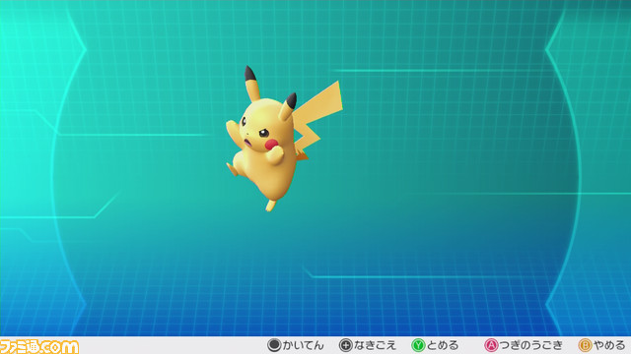Play the cry via なきごえ label
This screenshot has width=631, height=354.
375,345
